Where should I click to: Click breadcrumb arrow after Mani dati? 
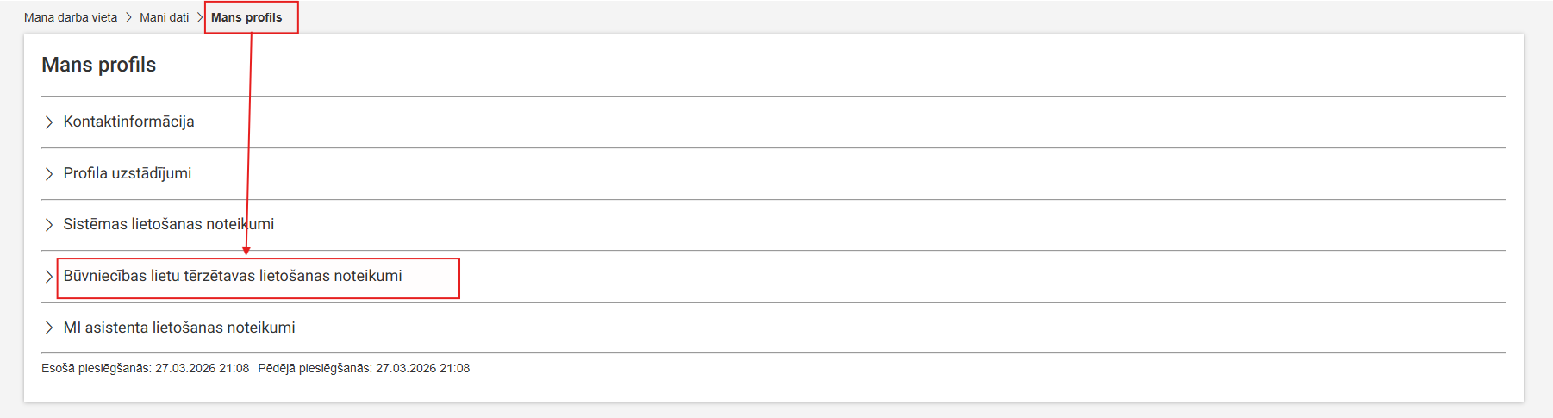pos(200,17)
